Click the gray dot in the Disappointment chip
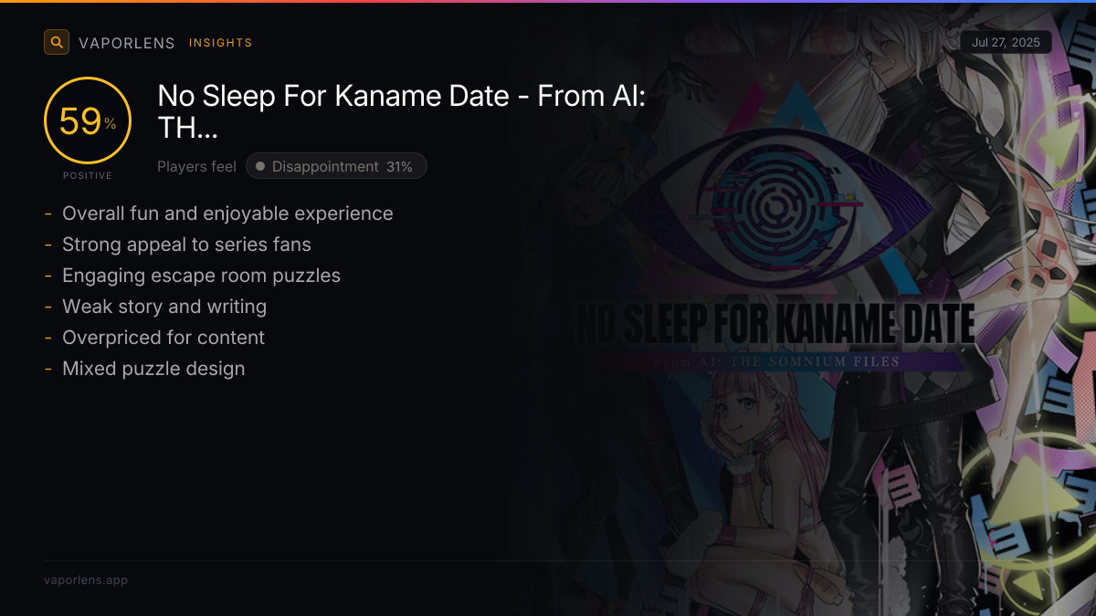Image resolution: width=1096 pixels, height=616 pixels. (260, 166)
